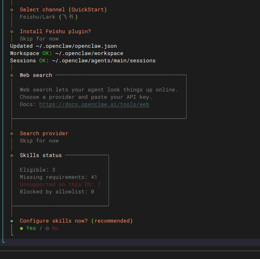The height and width of the screenshot is (259, 260).
Task: Click 'Configure skills now? (recommended)' prompt
Action: point(76,221)
